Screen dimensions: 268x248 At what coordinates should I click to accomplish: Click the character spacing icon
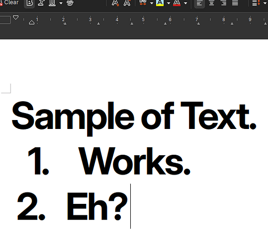(x=143, y=3)
